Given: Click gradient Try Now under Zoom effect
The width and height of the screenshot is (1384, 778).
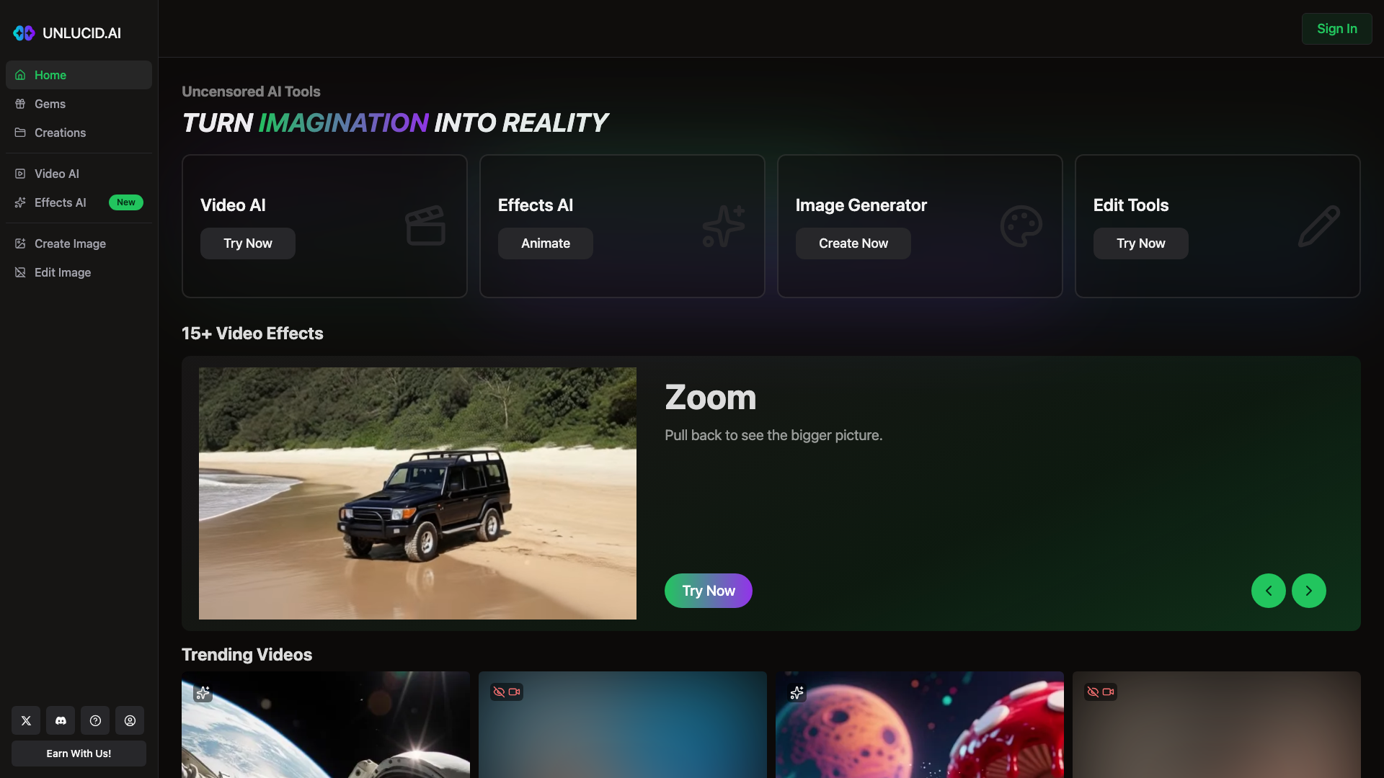Looking at the screenshot, I should coord(709,591).
